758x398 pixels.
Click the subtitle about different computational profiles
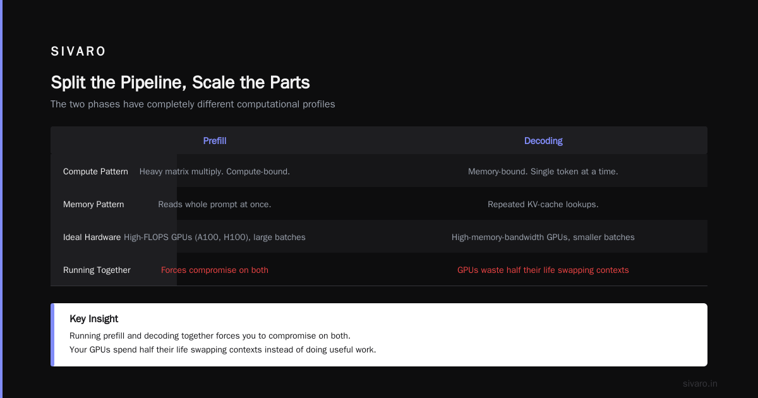193,104
